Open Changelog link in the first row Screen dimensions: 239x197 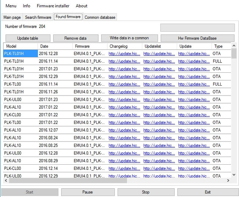[x=124, y=54]
